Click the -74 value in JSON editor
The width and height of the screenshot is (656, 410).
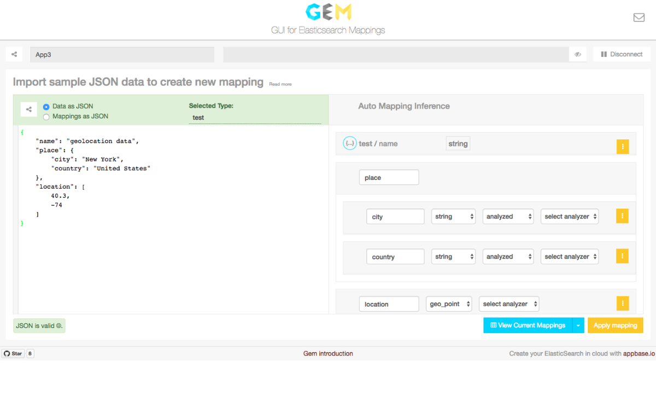pos(56,205)
